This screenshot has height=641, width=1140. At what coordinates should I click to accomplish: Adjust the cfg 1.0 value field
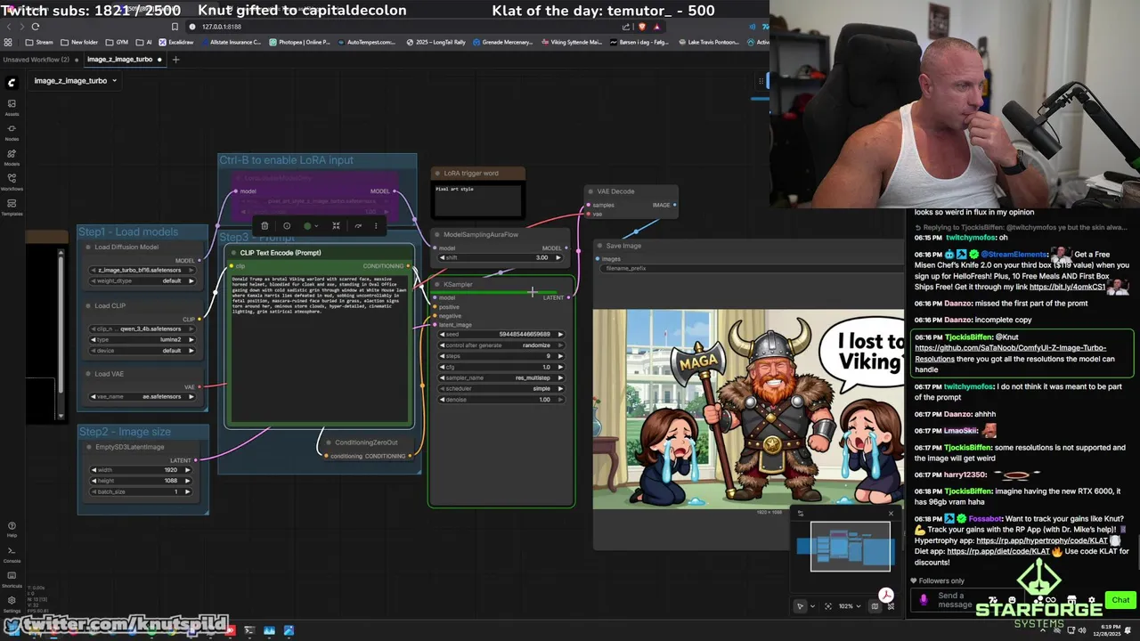pos(501,367)
